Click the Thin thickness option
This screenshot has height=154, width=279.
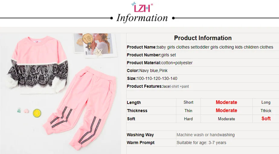pos(188,111)
